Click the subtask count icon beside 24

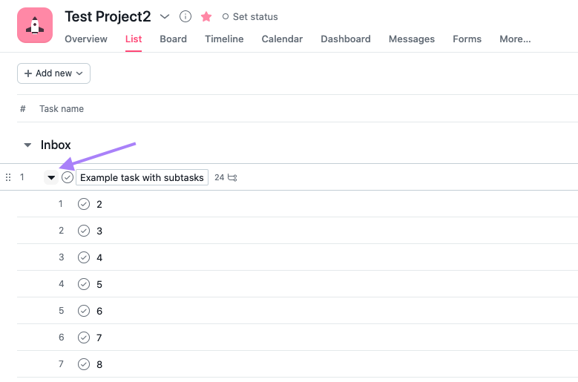point(232,177)
